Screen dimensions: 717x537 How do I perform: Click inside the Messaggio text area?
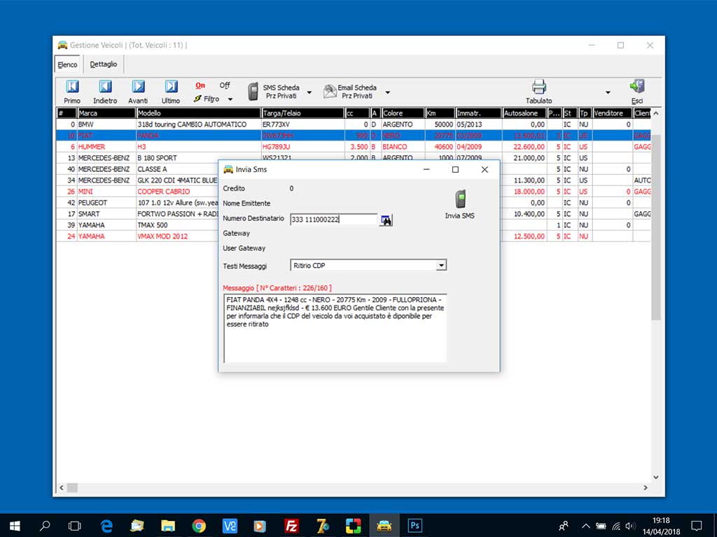coord(335,329)
